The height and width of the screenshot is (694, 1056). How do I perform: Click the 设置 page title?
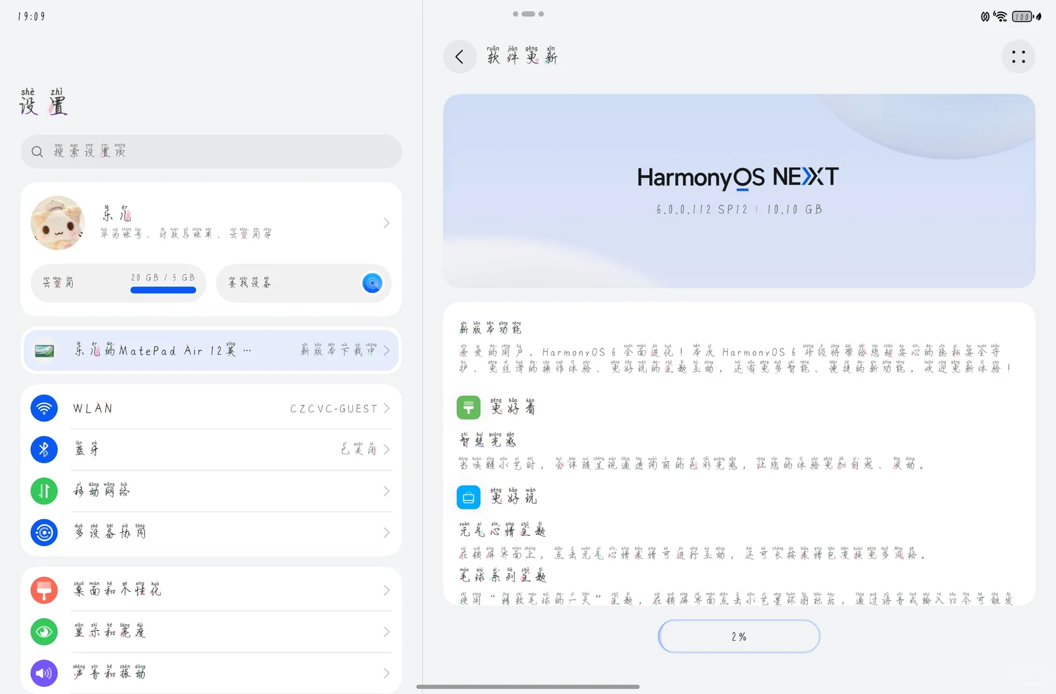pyautogui.click(x=43, y=102)
